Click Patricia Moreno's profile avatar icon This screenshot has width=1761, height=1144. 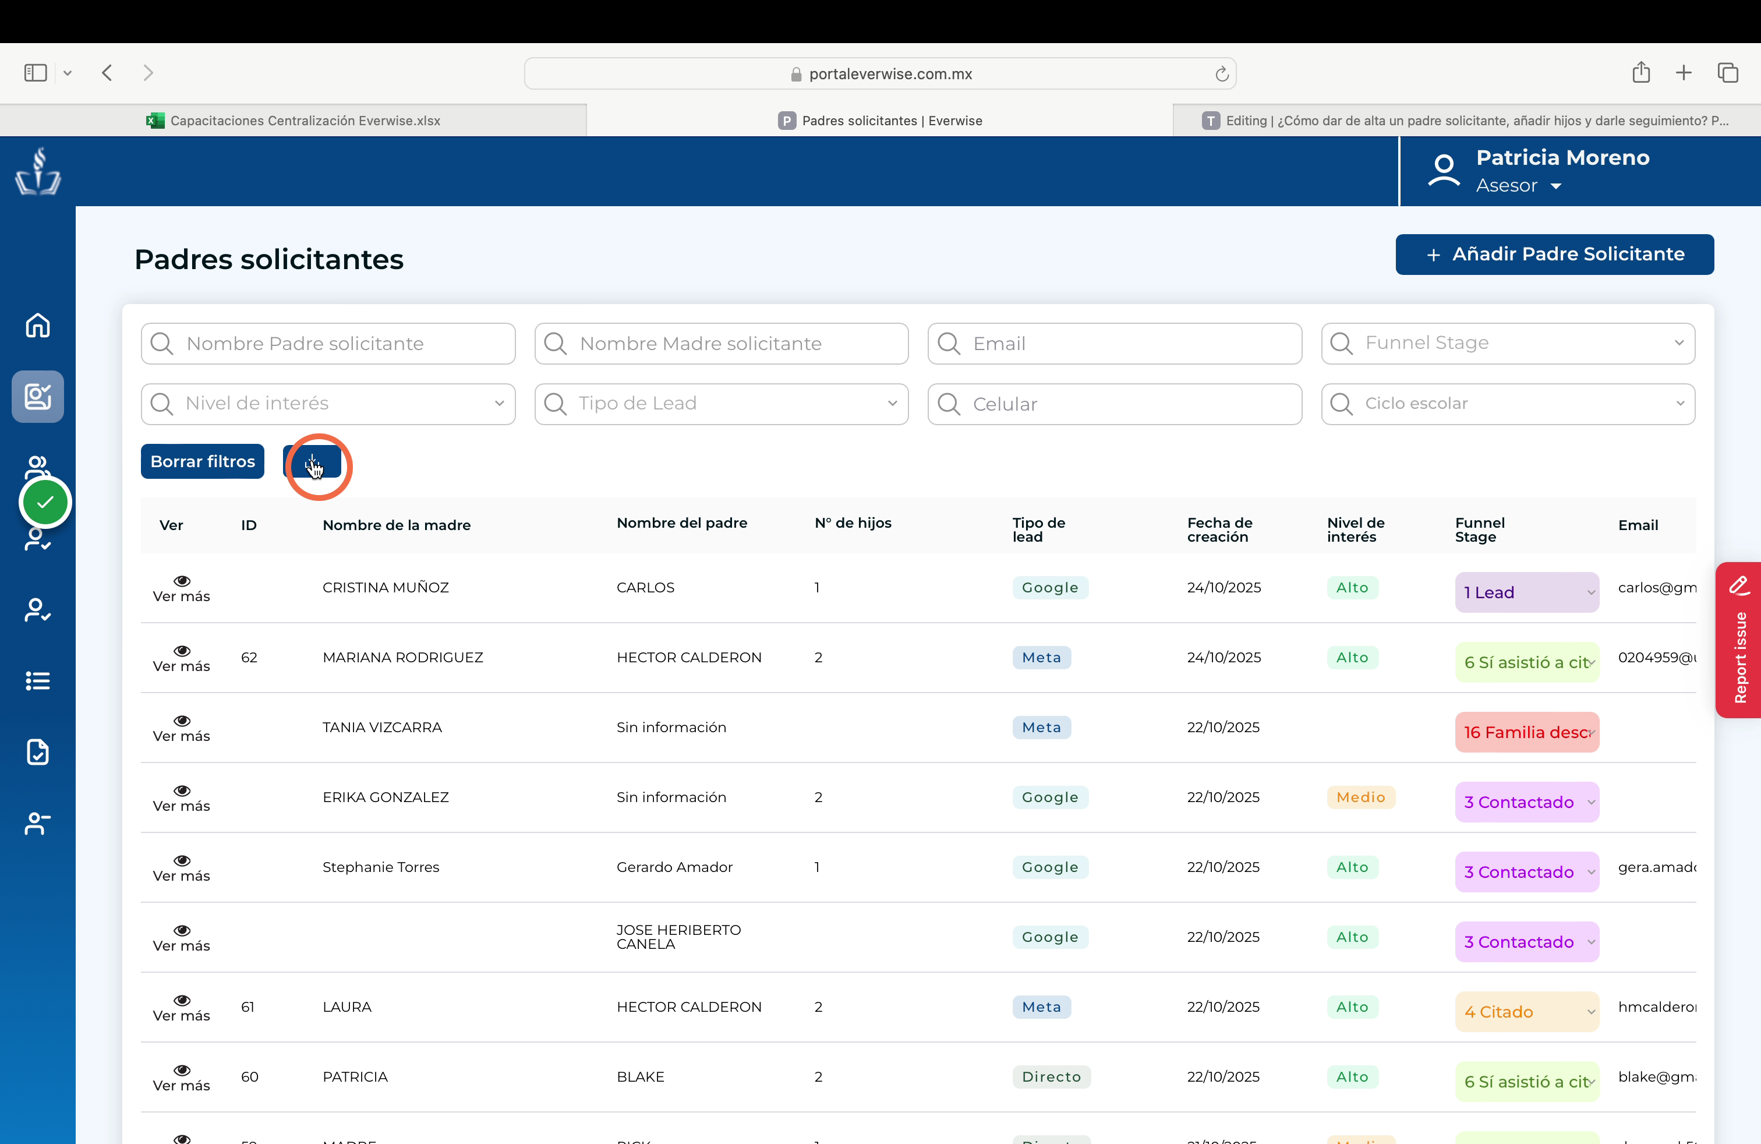1444,171
